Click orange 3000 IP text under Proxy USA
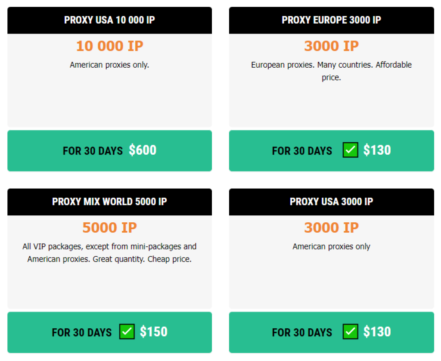Image resolution: width=441 pixels, height=361 pixels. [331, 228]
